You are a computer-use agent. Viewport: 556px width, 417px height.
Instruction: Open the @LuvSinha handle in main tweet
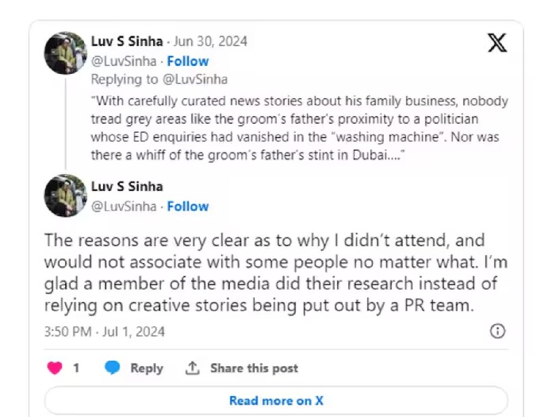click(x=124, y=206)
